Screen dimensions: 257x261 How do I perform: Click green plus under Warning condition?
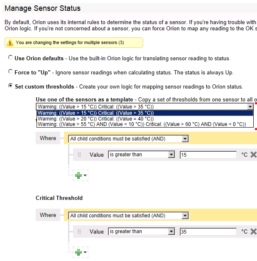point(78,175)
